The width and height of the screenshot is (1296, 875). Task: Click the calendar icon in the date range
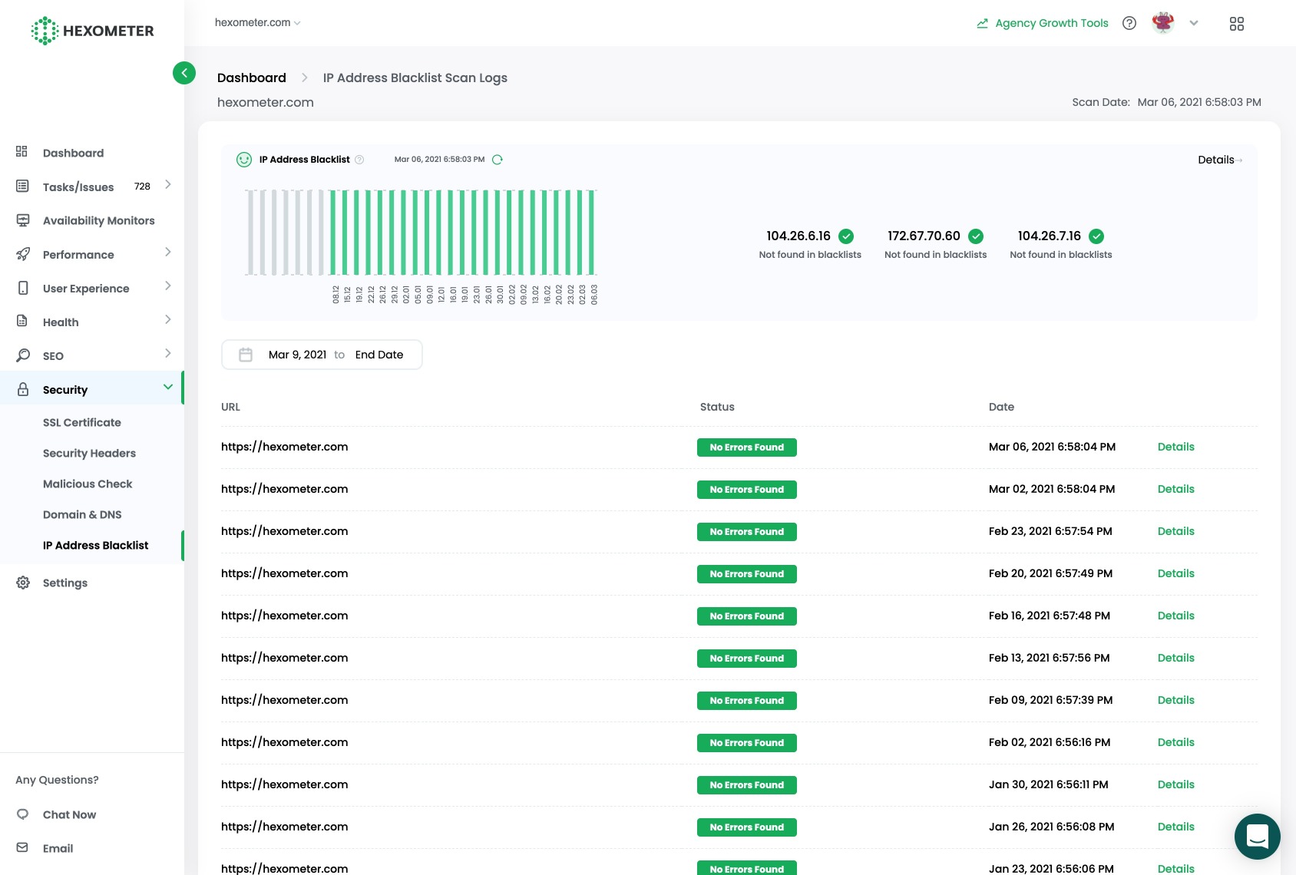point(246,355)
